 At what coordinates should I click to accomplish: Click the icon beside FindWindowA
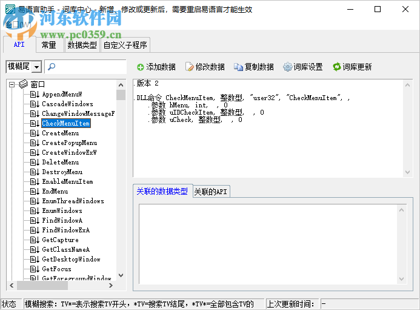pyautogui.click(x=35, y=220)
